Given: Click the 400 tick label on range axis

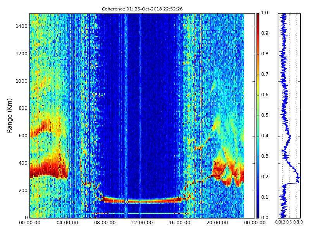Looking at the screenshot, I should (23, 163).
